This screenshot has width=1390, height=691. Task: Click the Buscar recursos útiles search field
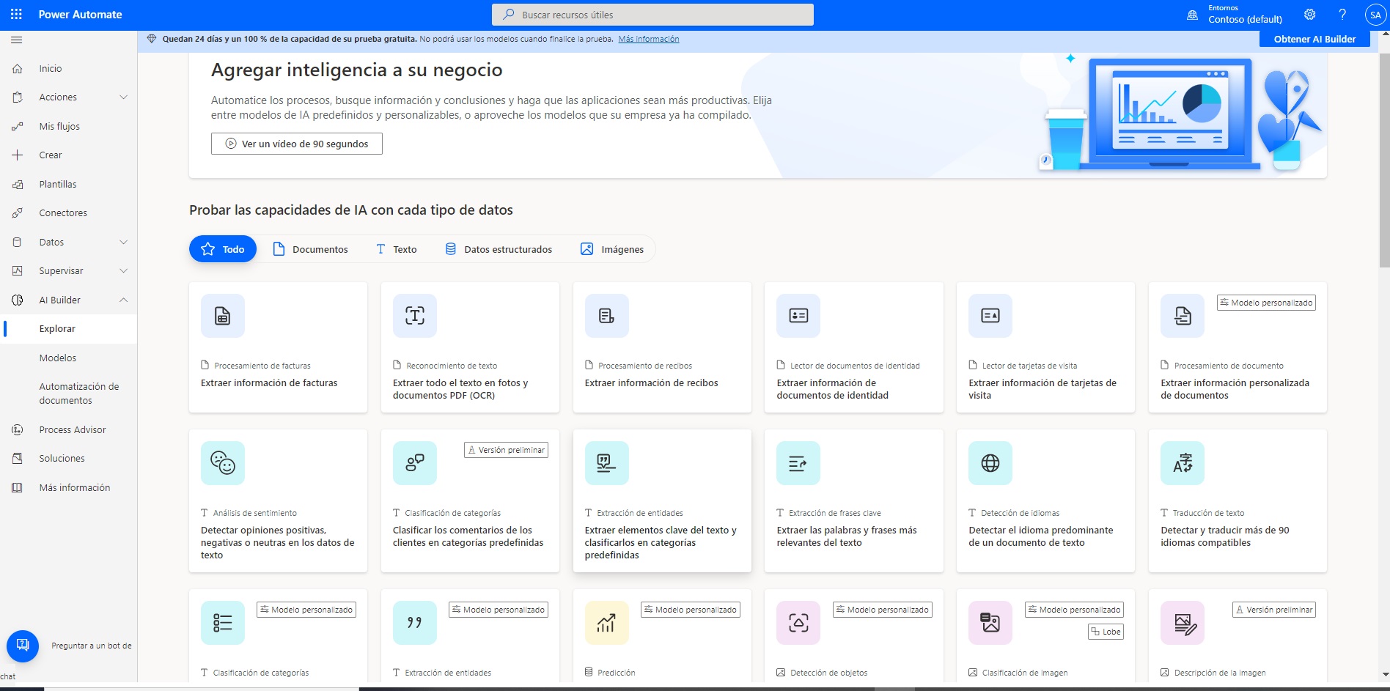652,15
